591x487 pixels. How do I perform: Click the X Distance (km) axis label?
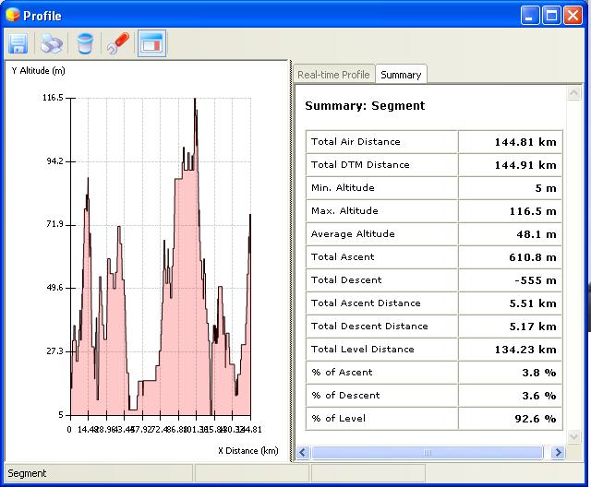point(248,450)
